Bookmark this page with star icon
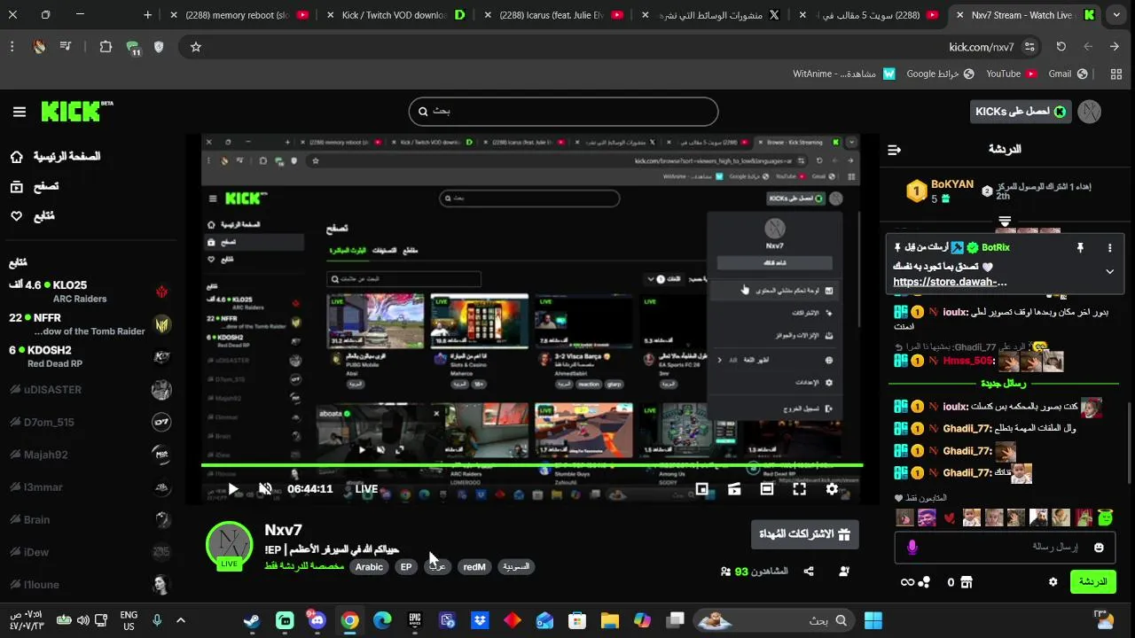Image resolution: width=1135 pixels, height=638 pixels. [196, 47]
